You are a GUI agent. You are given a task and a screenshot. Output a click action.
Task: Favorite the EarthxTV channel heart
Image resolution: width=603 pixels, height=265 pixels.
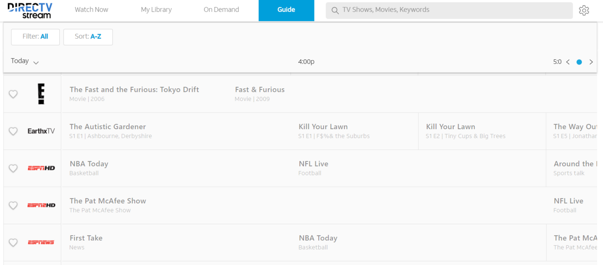[13, 131]
